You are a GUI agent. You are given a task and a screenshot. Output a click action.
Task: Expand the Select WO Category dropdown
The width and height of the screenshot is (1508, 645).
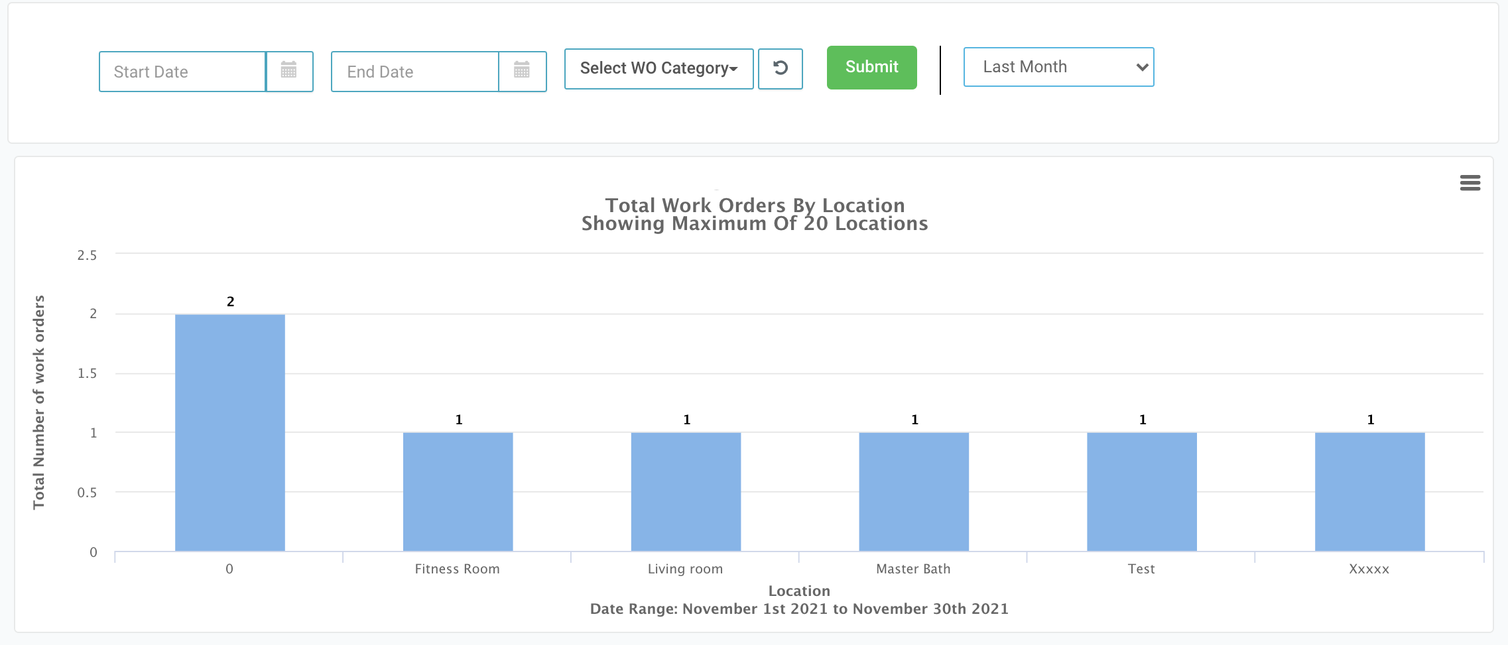[659, 68]
